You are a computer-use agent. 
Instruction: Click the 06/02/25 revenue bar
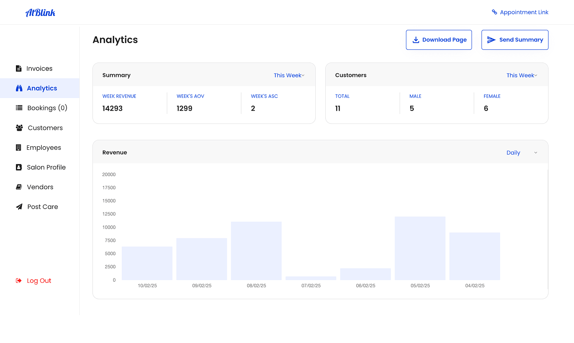pos(366,274)
